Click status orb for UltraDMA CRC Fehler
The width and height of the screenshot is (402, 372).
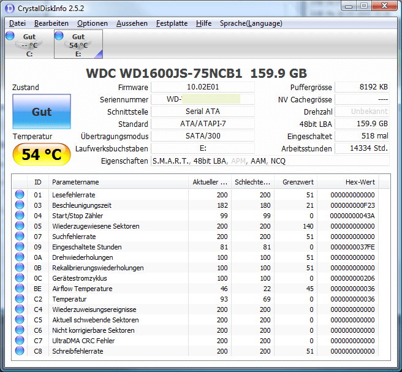coord(20,340)
